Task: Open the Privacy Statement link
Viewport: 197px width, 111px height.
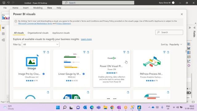Action: tap(63, 23)
